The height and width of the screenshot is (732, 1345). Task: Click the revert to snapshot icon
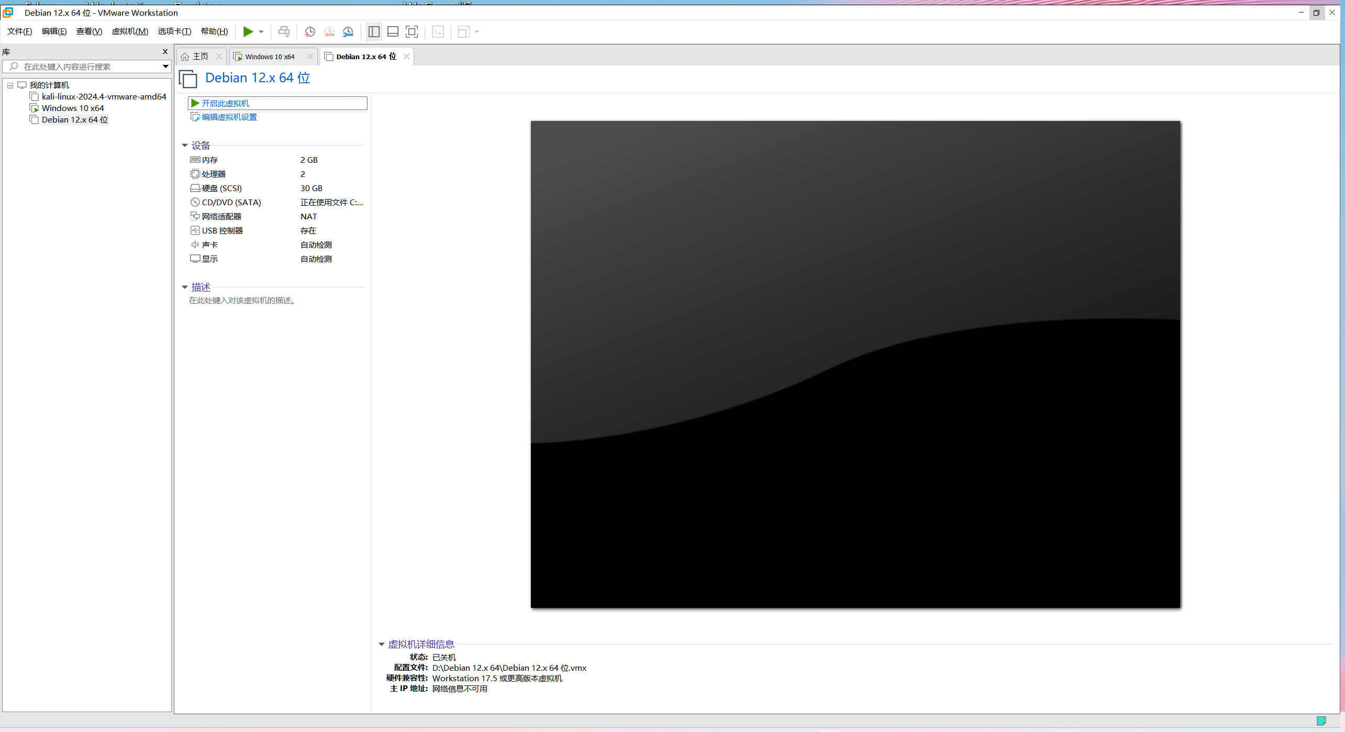tap(329, 32)
